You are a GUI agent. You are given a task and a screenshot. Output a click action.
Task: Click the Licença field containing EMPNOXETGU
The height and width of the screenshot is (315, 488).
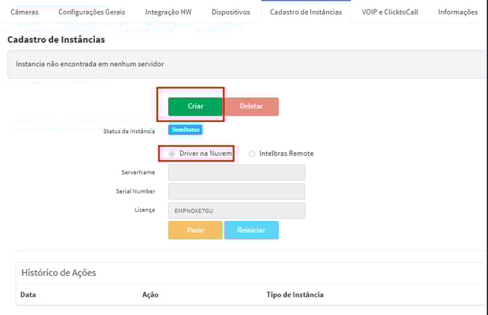pyautogui.click(x=236, y=210)
